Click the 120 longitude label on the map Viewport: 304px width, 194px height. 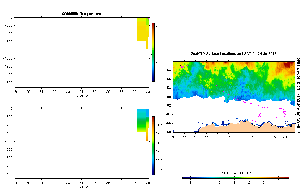[x=284, y=137]
